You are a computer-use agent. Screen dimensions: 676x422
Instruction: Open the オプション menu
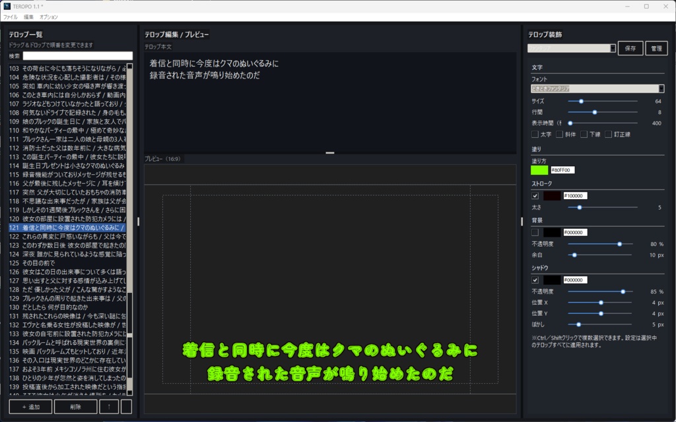(x=48, y=17)
